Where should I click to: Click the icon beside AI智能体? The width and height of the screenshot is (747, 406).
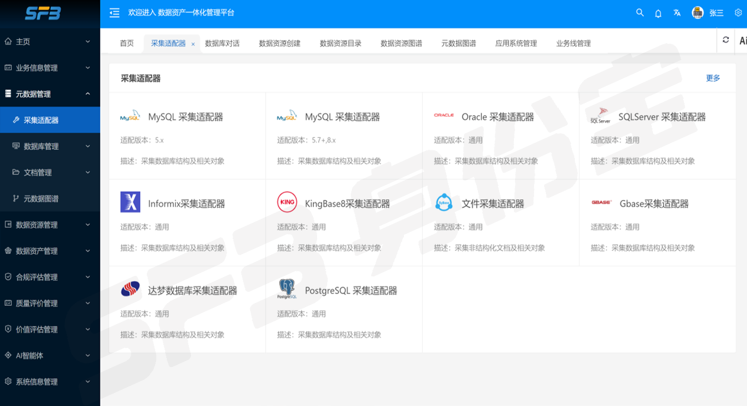[x=8, y=355]
